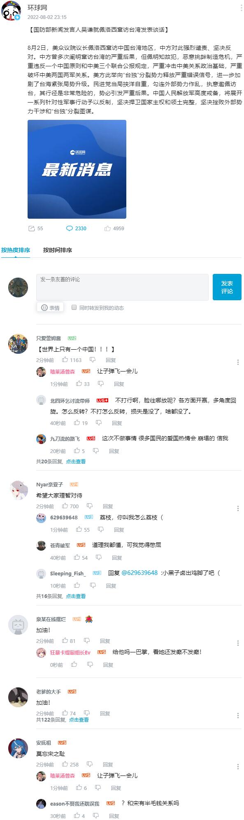
Task: Like the post with 4959 thumbs up
Action: pos(108,228)
